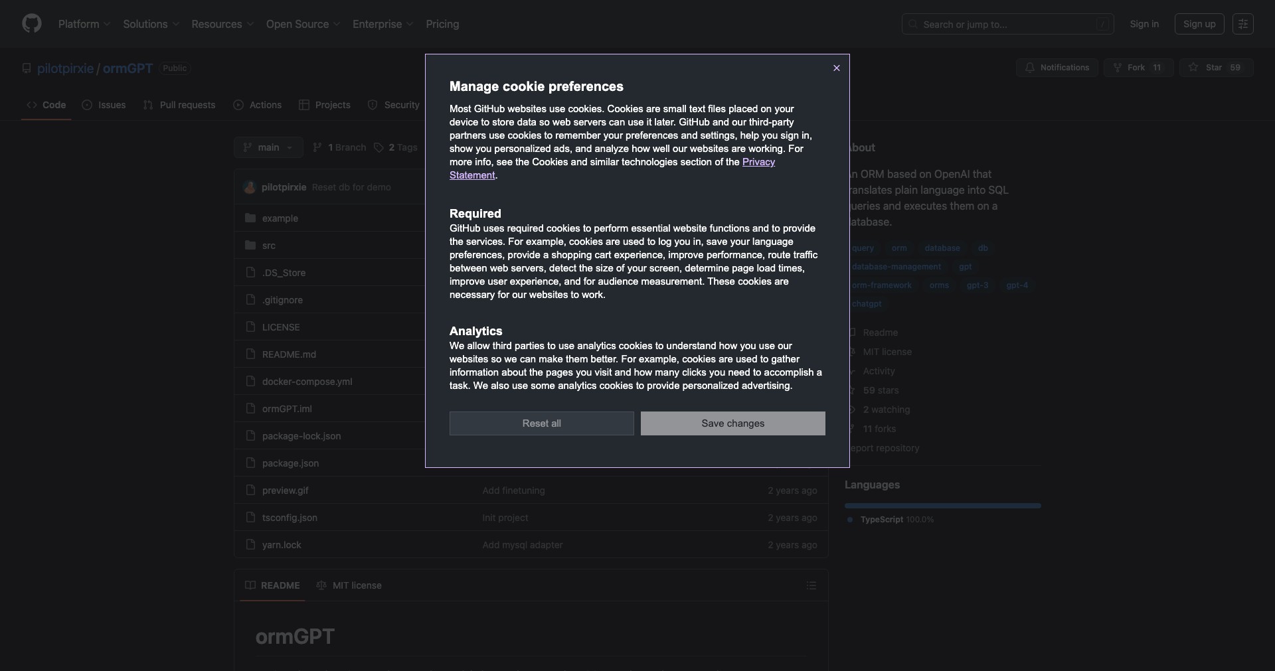Image resolution: width=1275 pixels, height=671 pixels.
Task: Open the .DS_Store file
Action: pos(284,273)
